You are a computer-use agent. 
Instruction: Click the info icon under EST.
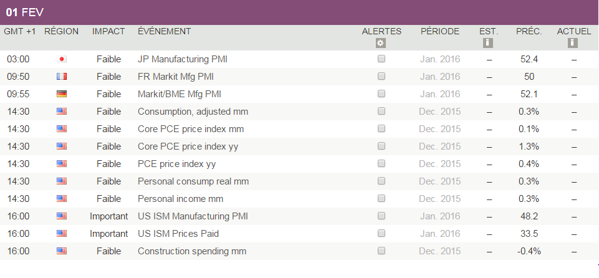pos(489,43)
